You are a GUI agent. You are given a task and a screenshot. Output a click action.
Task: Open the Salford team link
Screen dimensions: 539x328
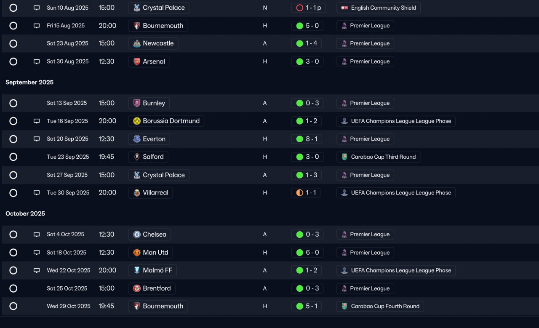pos(148,157)
